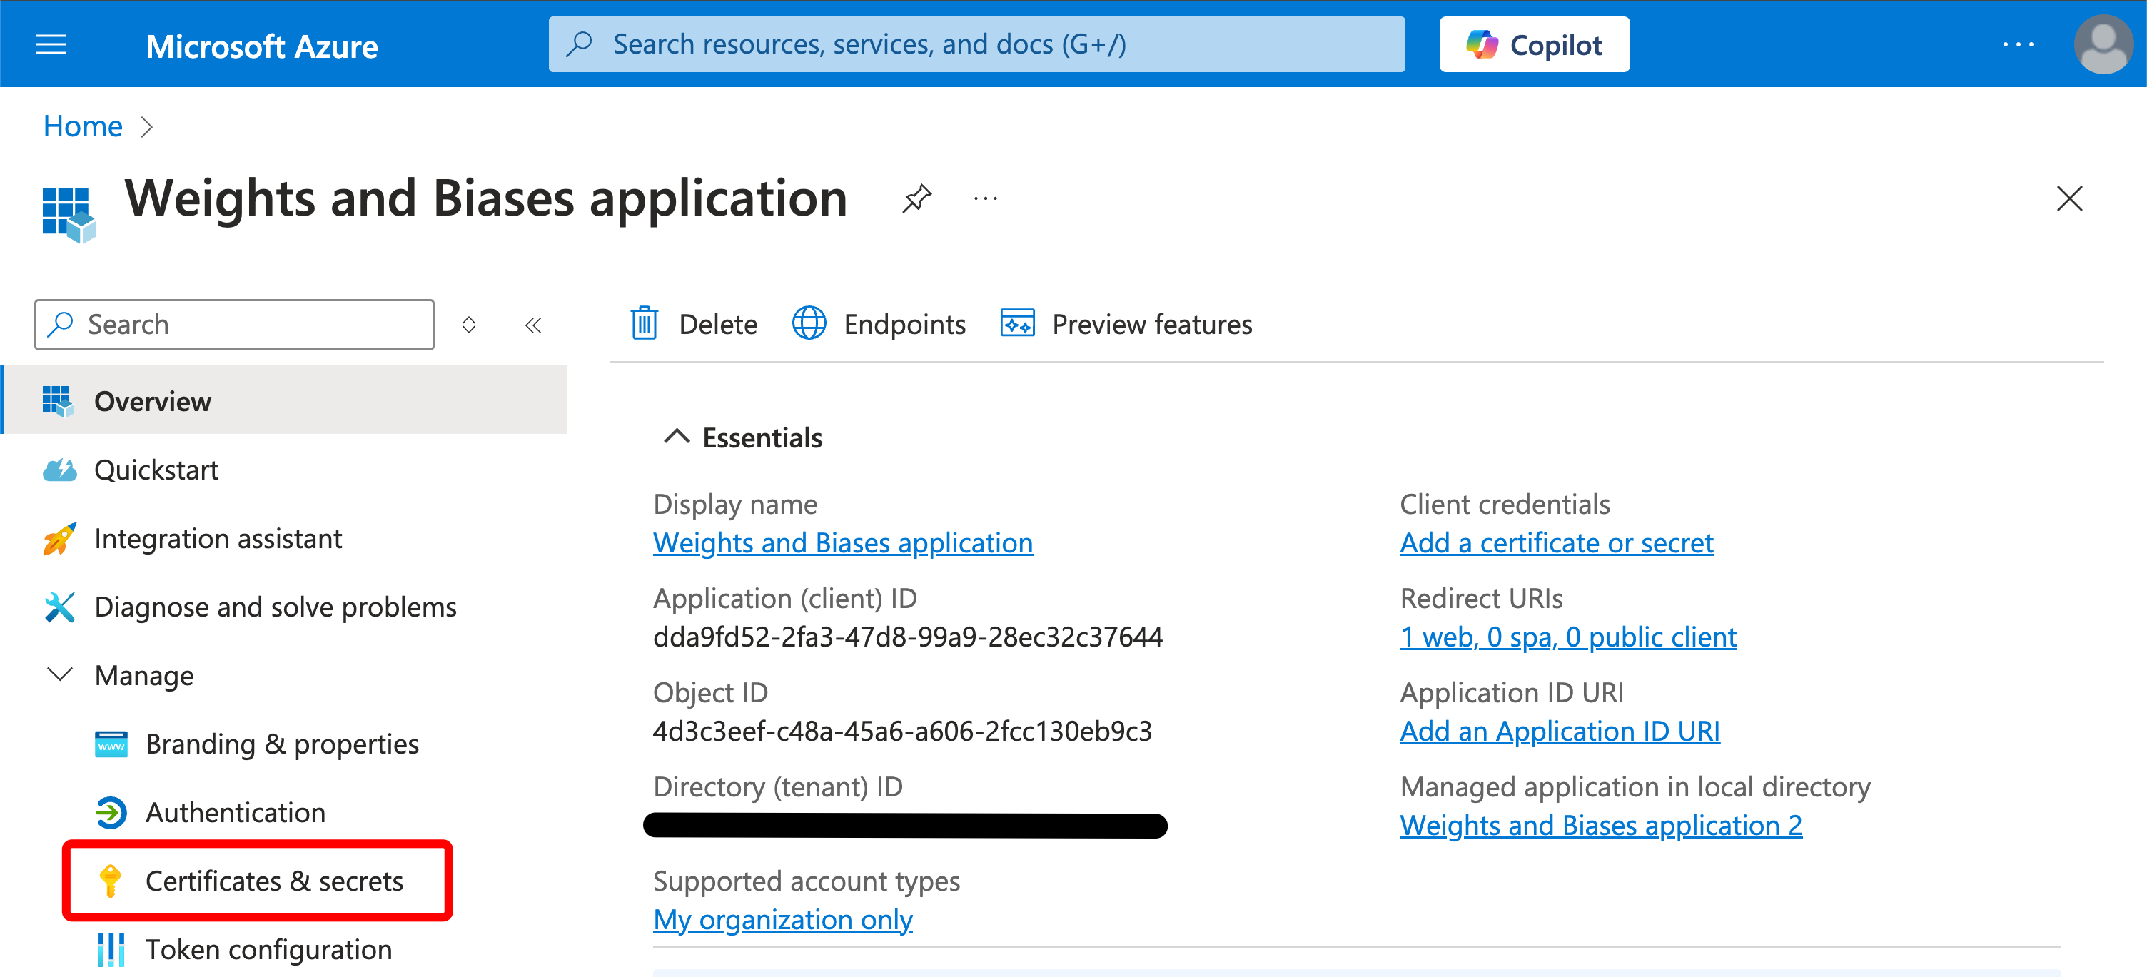
Task: Select Branding & properties in the sidebar
Action: (x=282, y=744)
